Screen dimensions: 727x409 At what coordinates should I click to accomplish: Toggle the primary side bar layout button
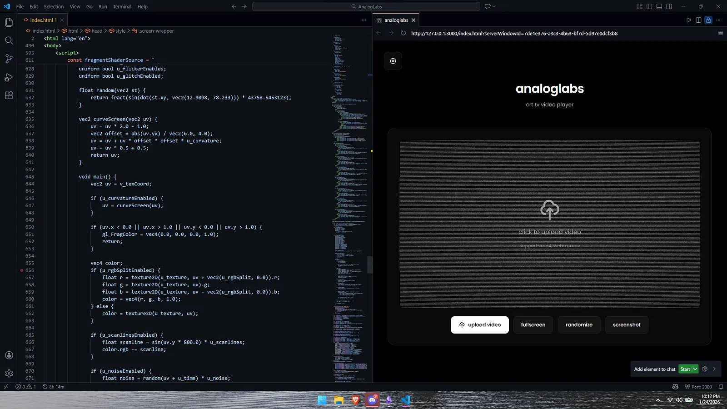point(649,6)
